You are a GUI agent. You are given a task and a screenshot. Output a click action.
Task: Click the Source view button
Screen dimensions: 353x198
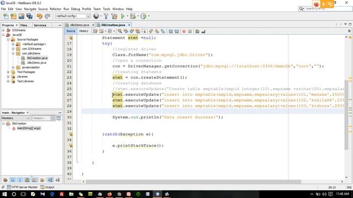click(x=71, y=31)
